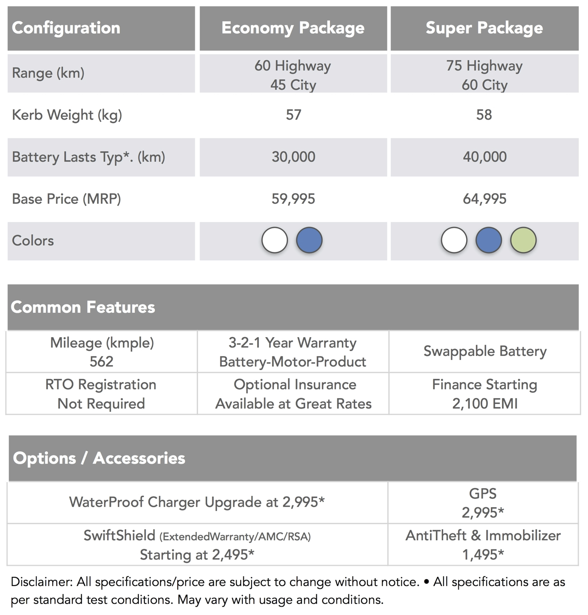Screen dimensions: 588x615
Task: Click the Economy Package column header
Action: tap(293, 28)
